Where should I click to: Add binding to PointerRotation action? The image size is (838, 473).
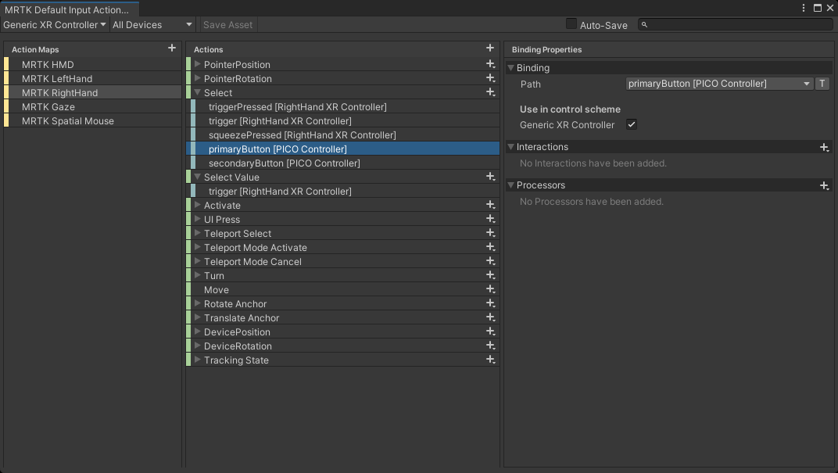point(490,78)
